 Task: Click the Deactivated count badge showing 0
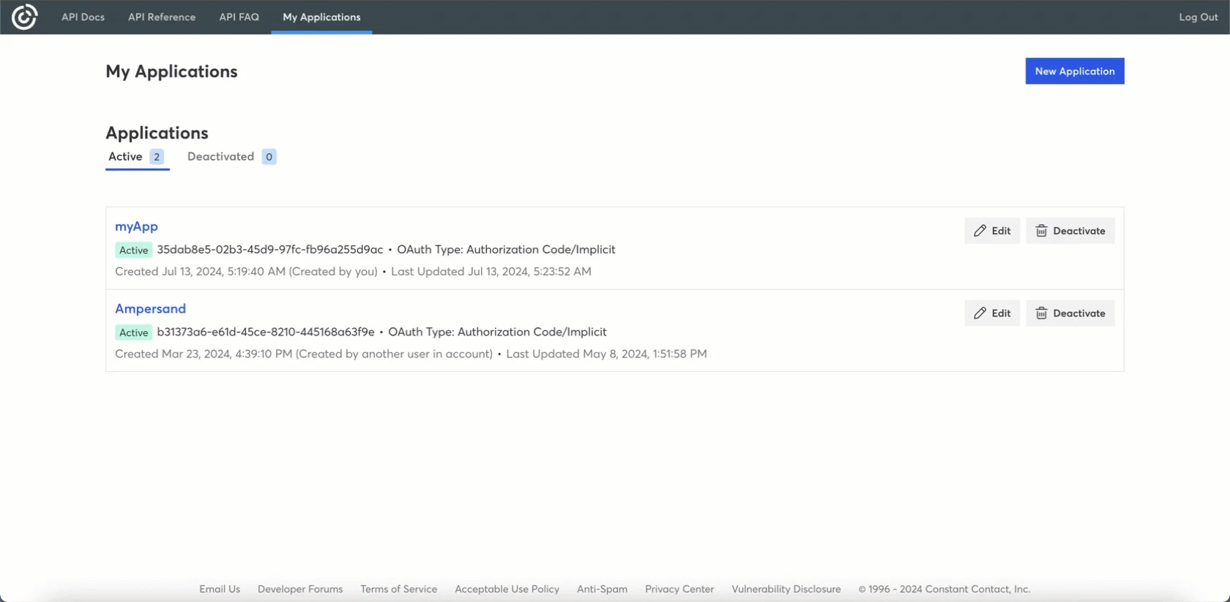tap(269, 157)
